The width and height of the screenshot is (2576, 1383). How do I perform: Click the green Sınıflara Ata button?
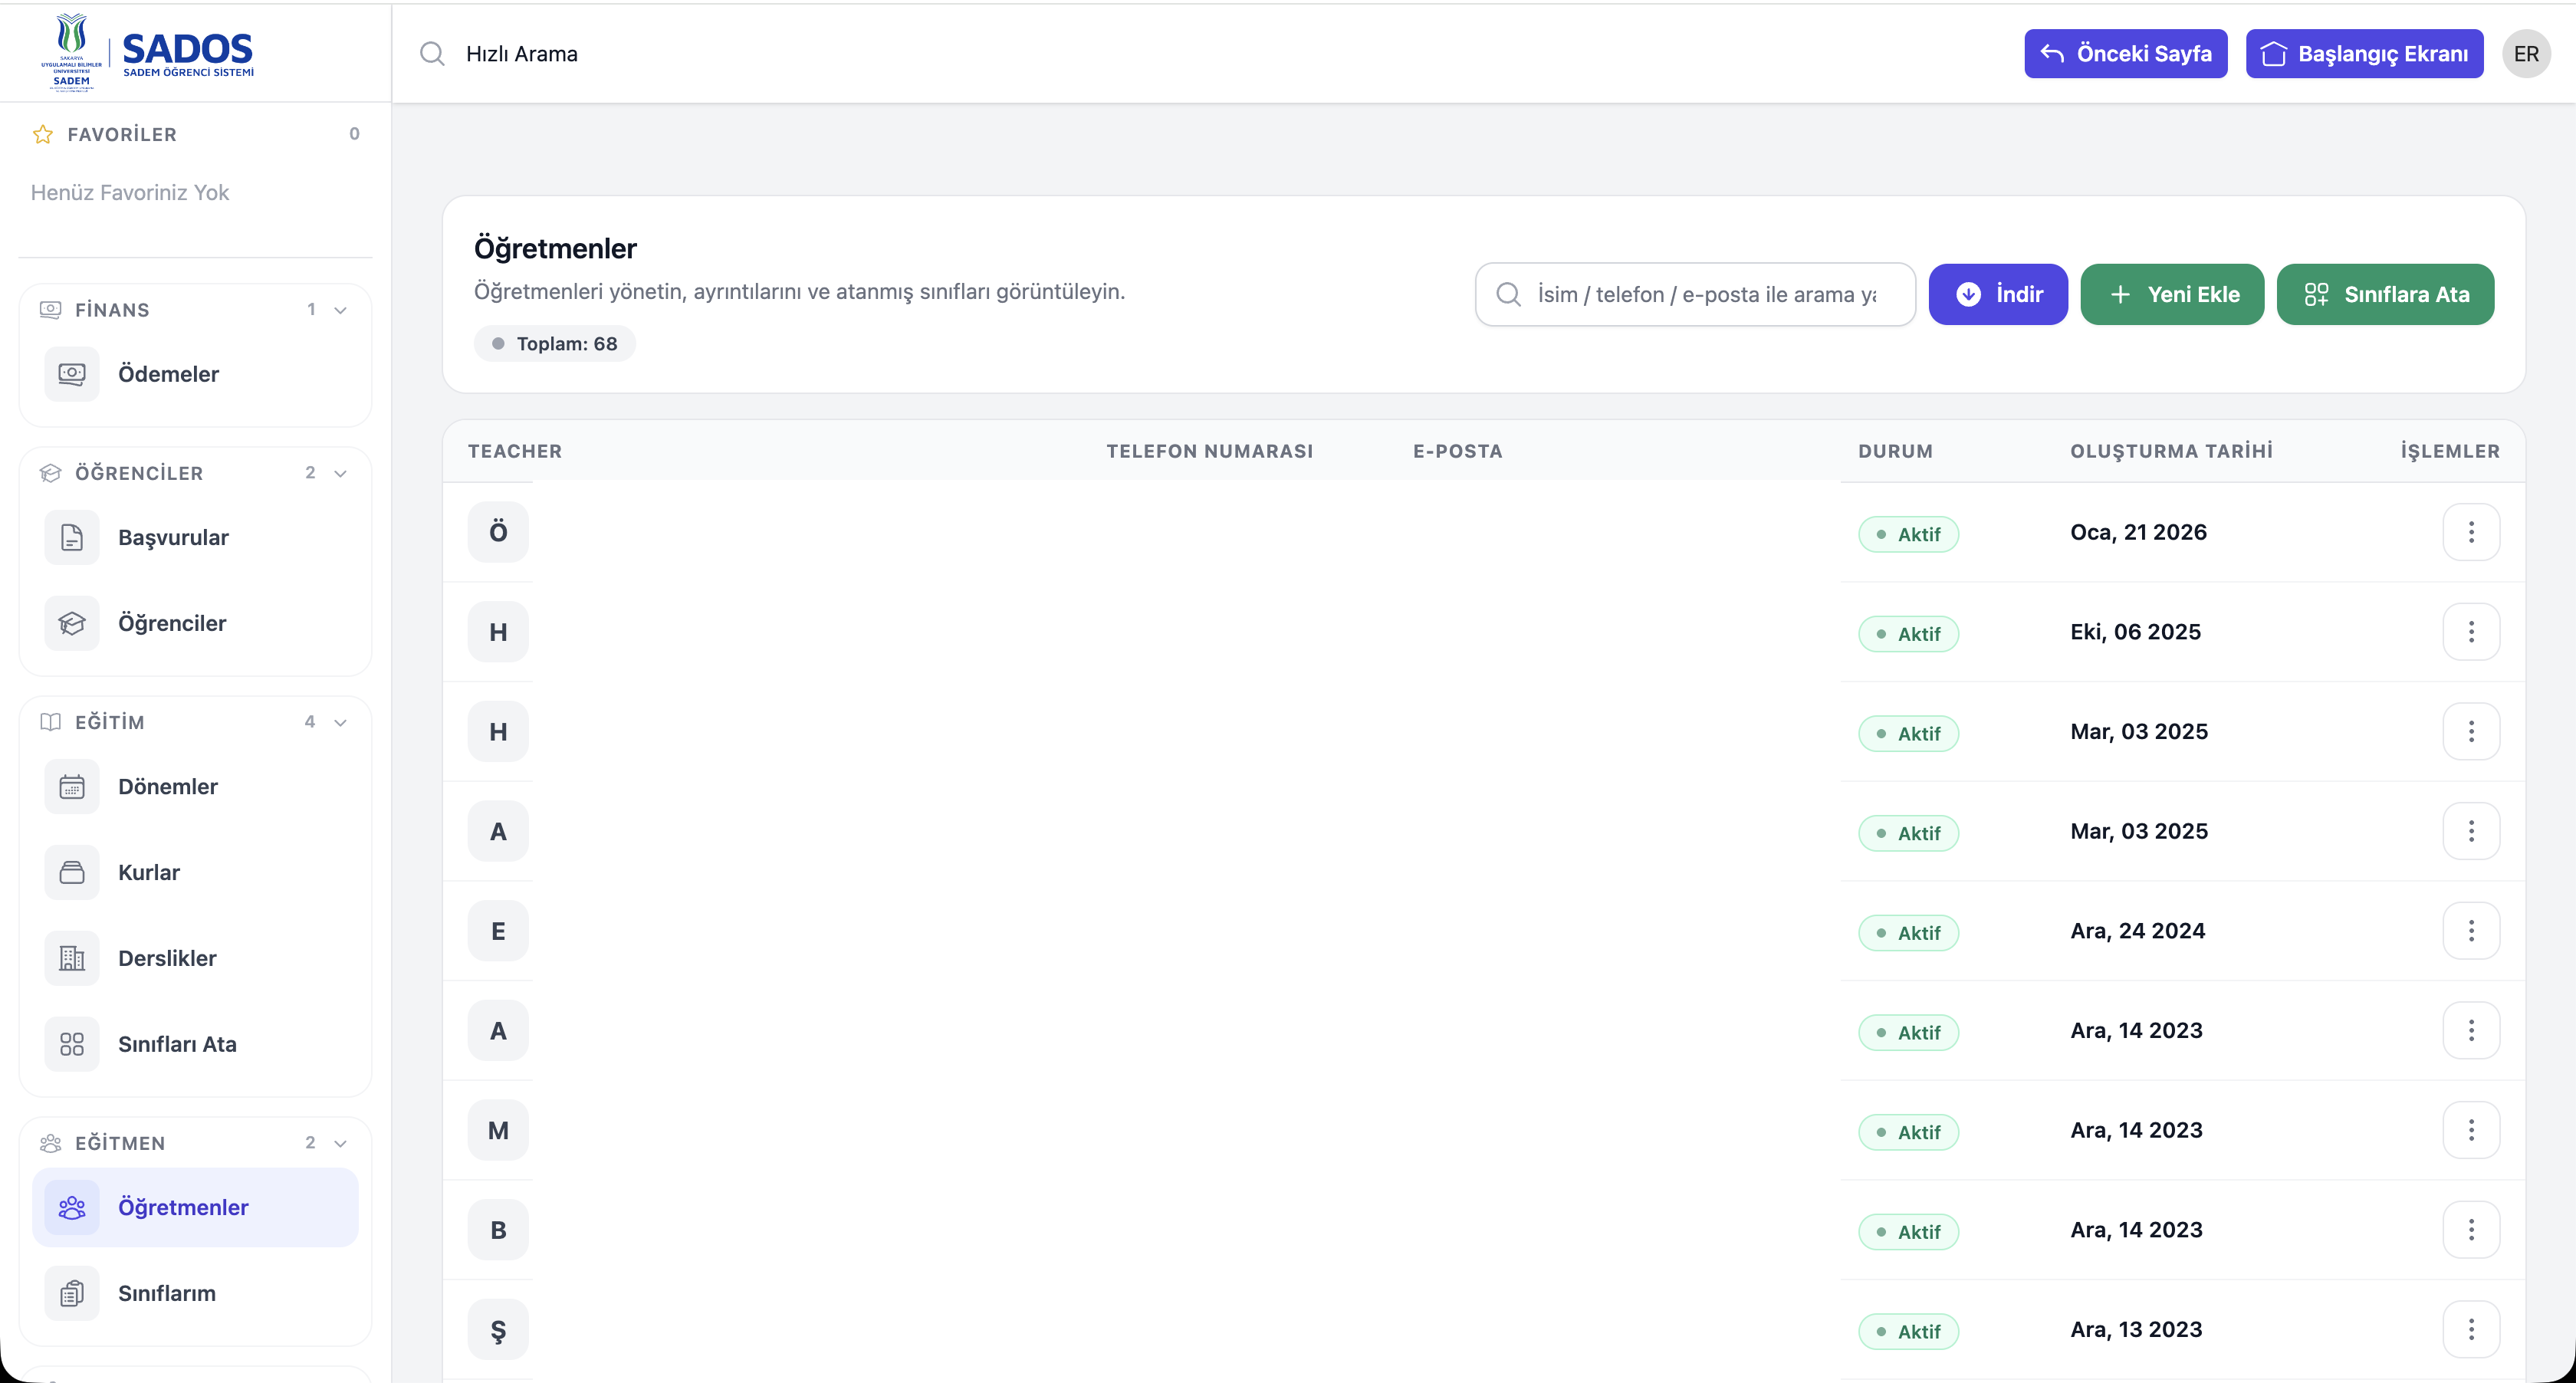tap(2385, 294)
